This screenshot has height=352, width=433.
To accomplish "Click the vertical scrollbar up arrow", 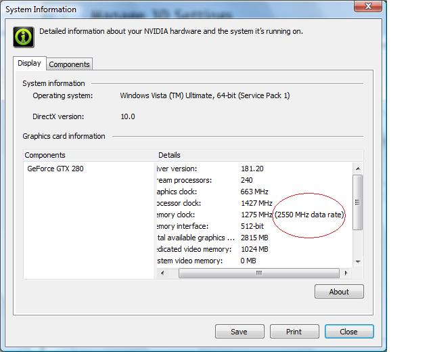I will (x=358, y=169).
